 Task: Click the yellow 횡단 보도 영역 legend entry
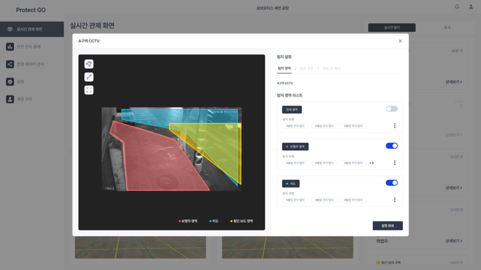coord(242,221)
